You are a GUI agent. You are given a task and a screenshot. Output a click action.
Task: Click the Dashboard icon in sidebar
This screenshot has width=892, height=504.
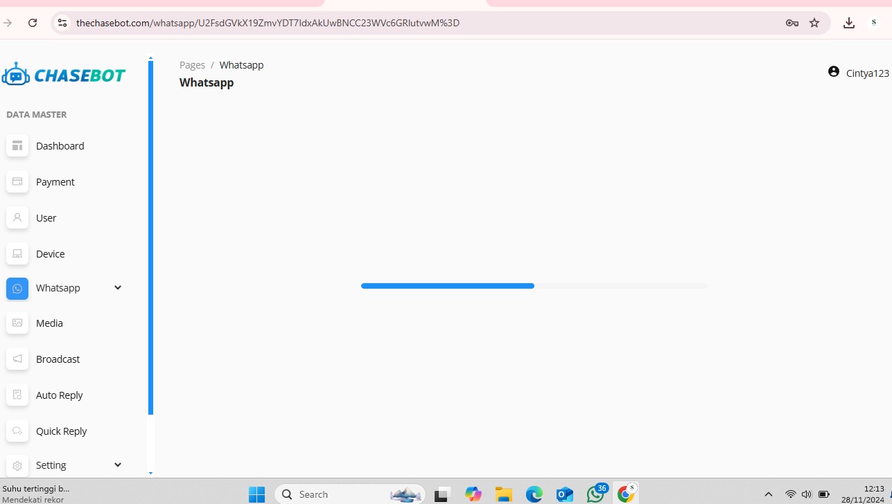pyautogui.click(x=17, y=146)
